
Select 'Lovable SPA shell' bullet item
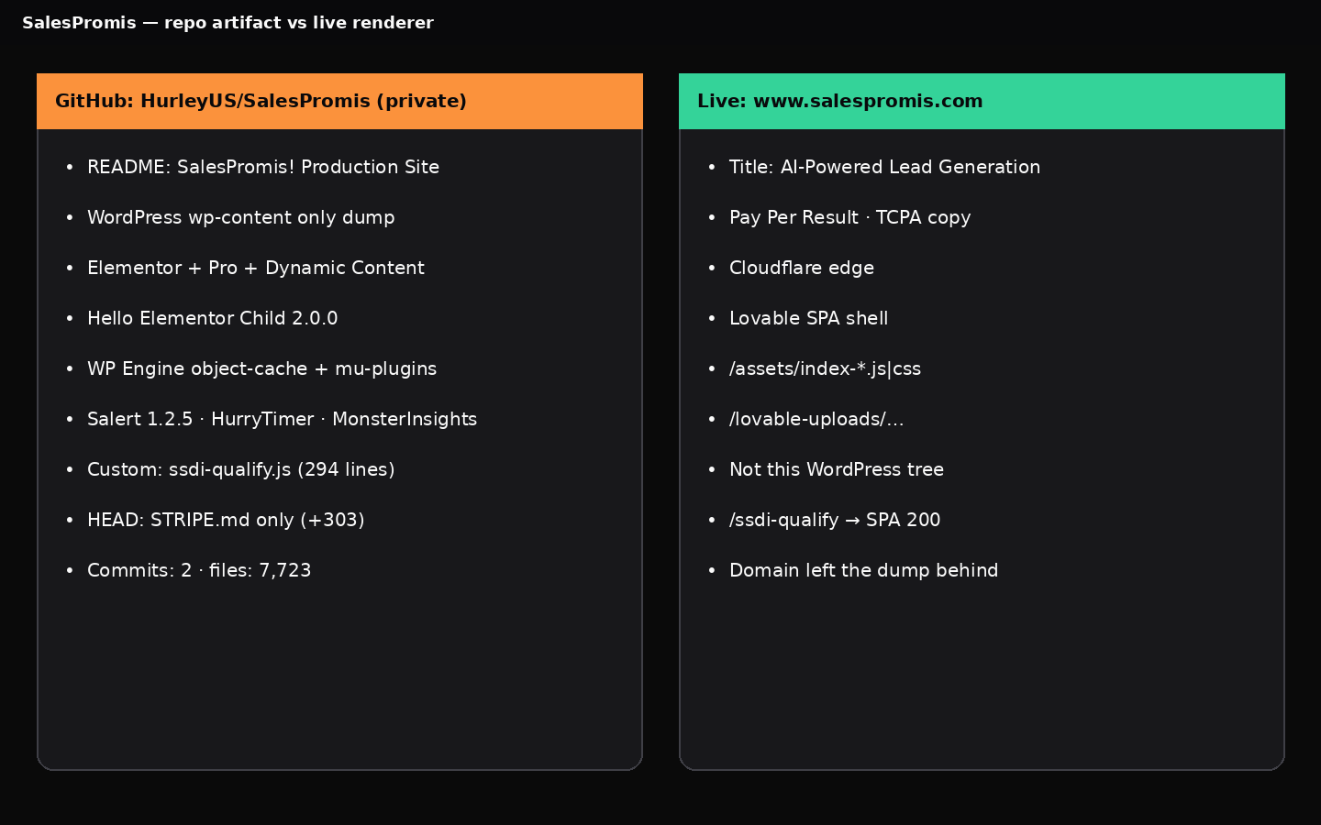(808, 318)
